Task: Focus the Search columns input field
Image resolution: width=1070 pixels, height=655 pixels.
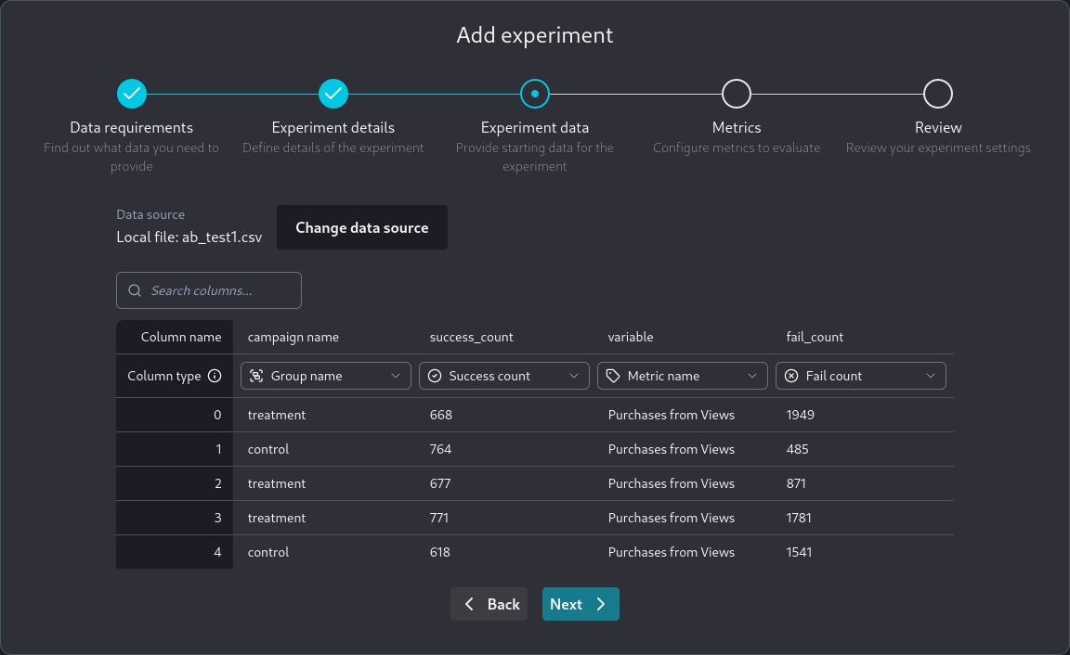Action: 219,290
